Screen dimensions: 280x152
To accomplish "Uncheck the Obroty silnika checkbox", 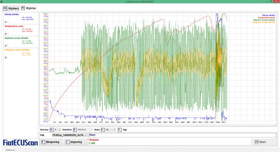I will click(6, 22).
